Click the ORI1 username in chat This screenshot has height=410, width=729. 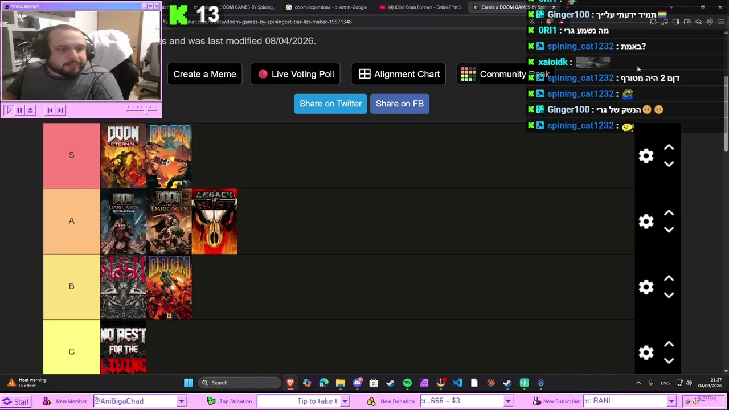547,30
